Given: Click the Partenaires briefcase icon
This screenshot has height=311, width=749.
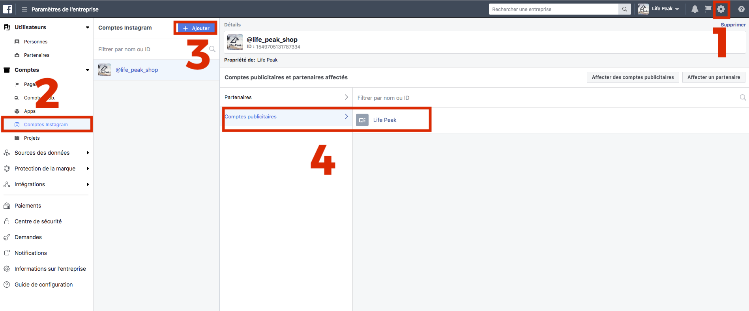Looking at the screenshot, I should tap(17, 55).
